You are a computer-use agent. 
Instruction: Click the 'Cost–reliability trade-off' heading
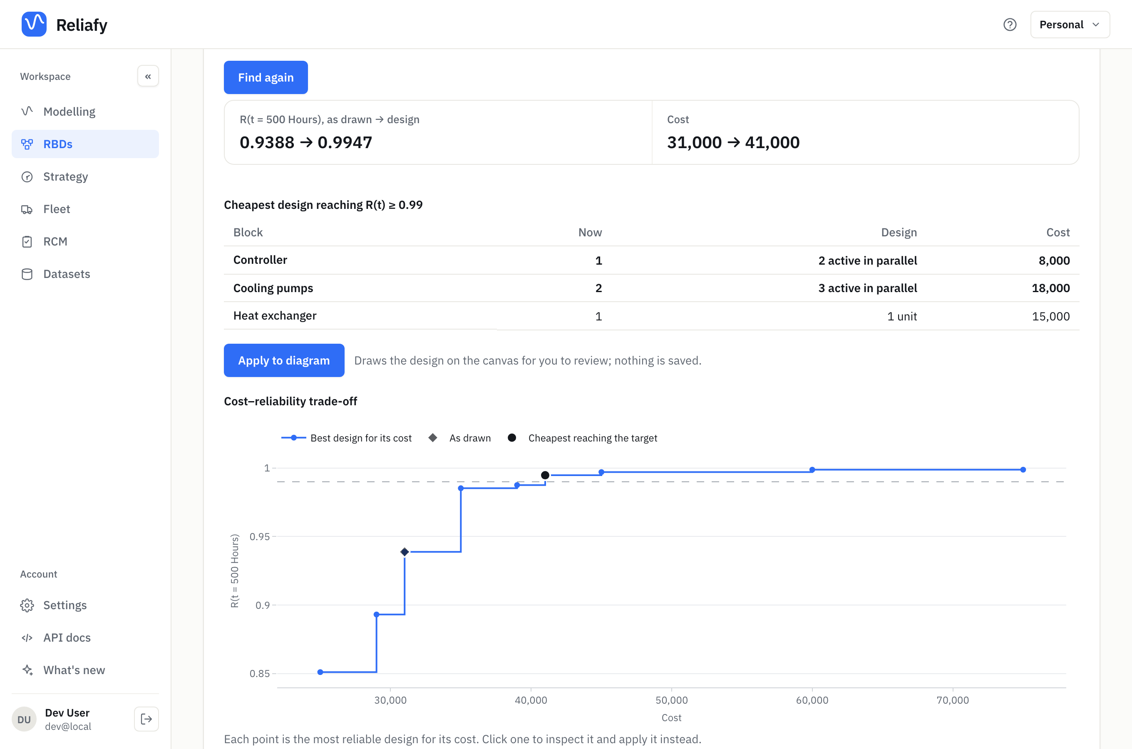[290, 401]
